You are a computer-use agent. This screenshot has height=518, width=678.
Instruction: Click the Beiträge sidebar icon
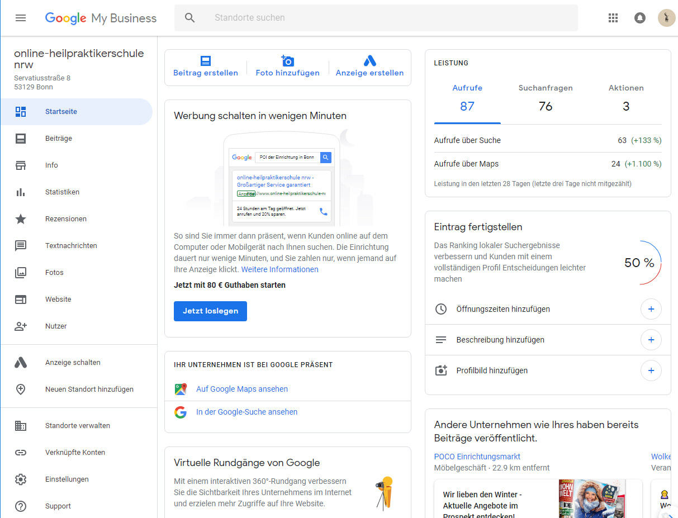(x=21, y=139)
